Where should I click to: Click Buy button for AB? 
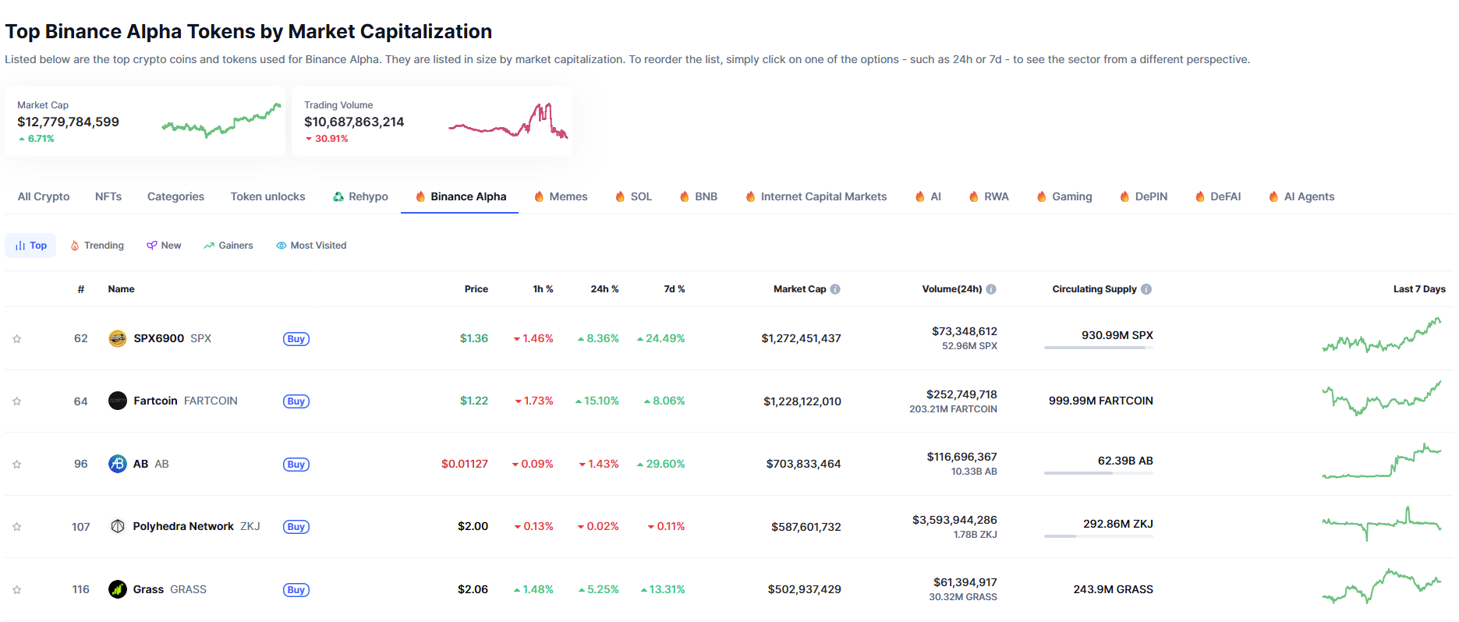(296, 465)
